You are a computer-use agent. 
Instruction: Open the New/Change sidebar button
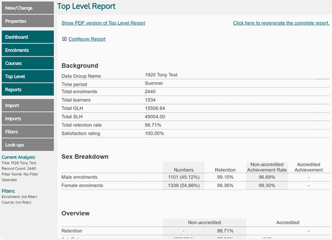point(28,8)
